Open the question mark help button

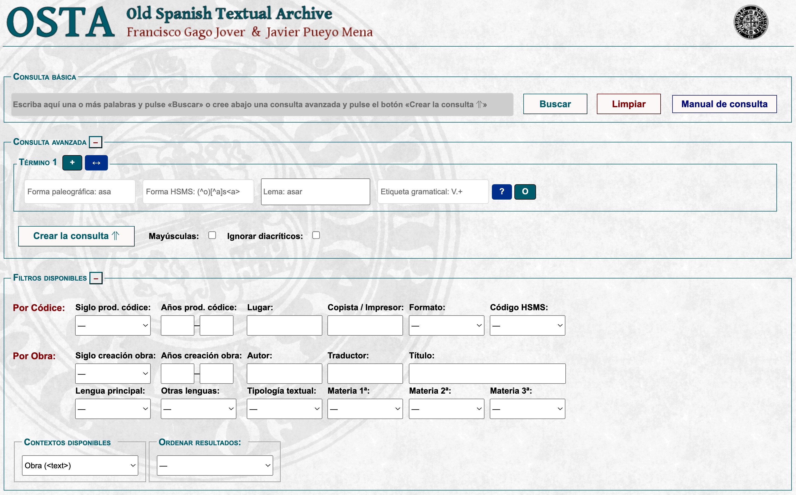click(502, 192)
